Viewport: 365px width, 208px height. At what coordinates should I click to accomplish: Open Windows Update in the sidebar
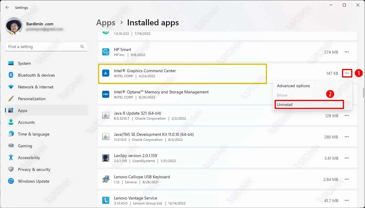point(33,181)
